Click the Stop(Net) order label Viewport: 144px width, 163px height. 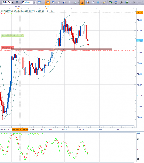8,48
